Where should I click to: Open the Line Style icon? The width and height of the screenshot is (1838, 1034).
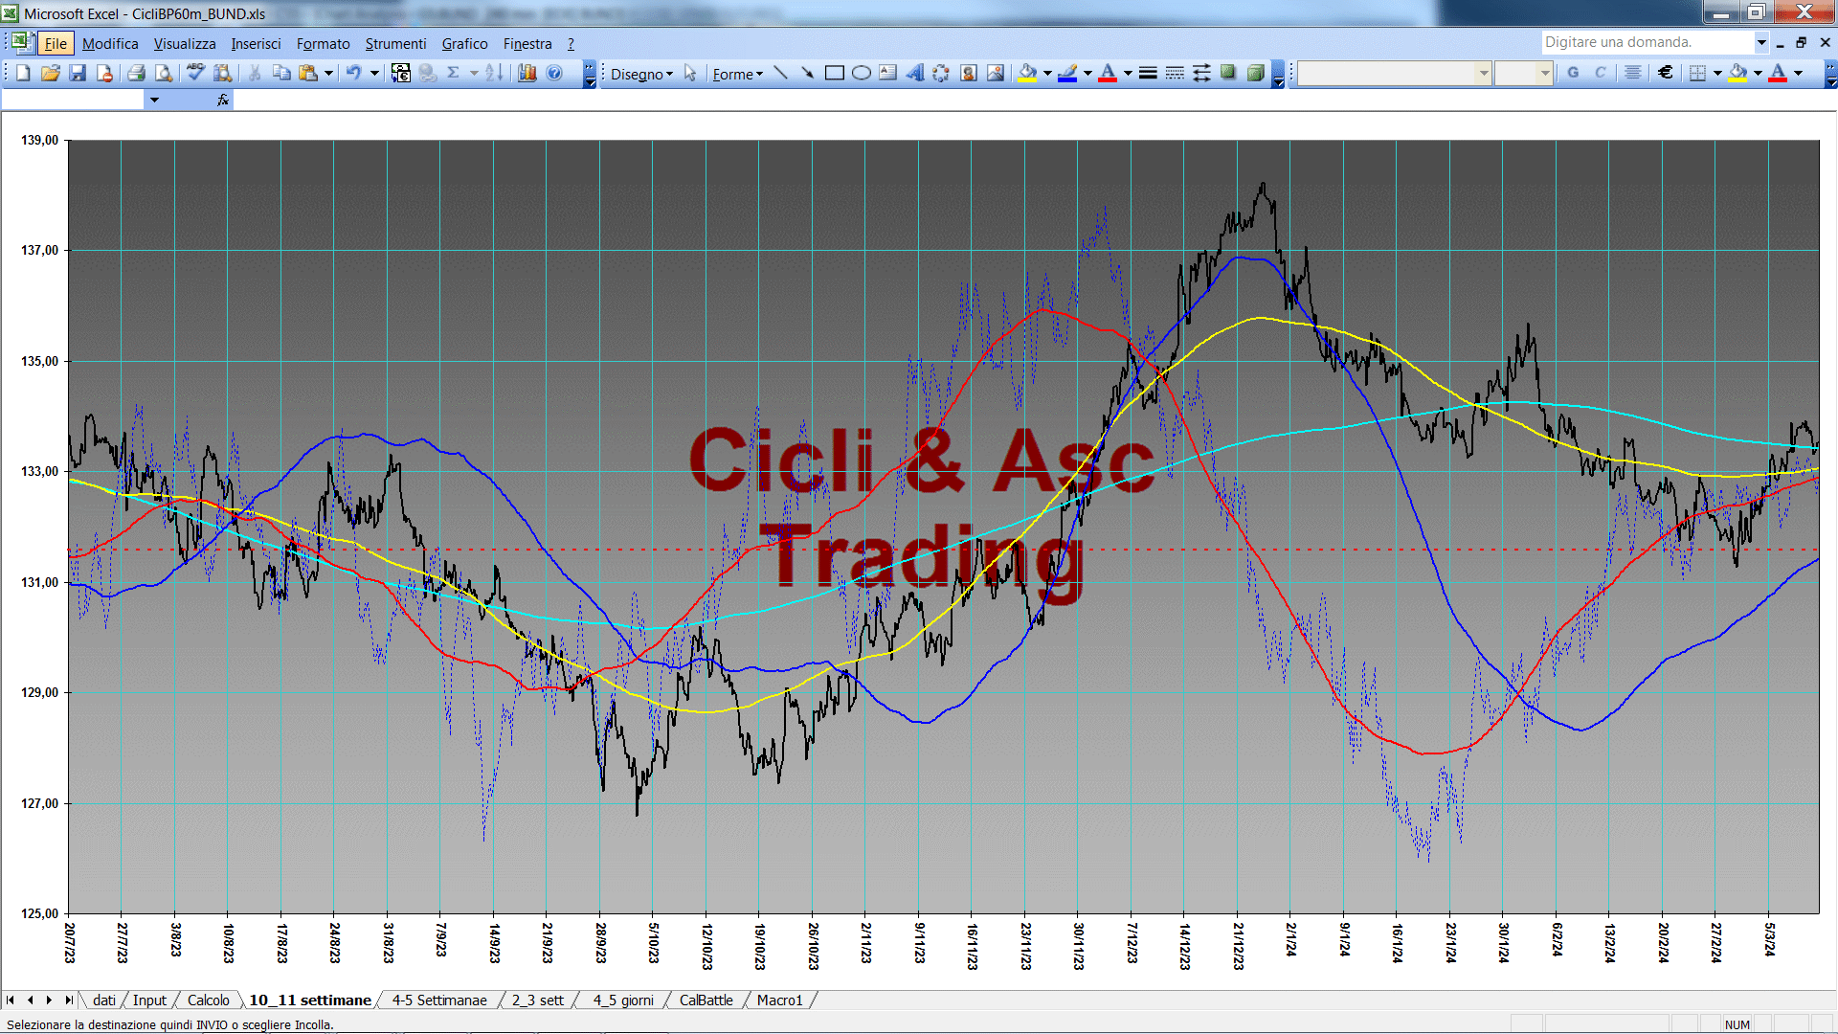click(x=1148, y=73)
